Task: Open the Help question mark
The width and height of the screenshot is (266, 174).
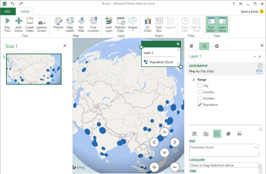Action: point(233,4)
